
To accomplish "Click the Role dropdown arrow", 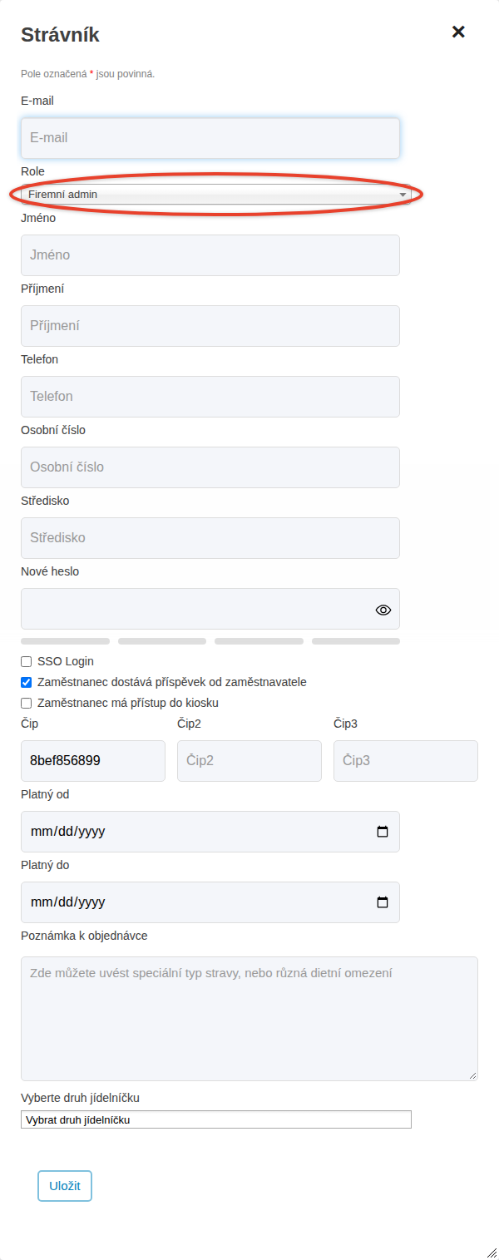I will 403,195.
